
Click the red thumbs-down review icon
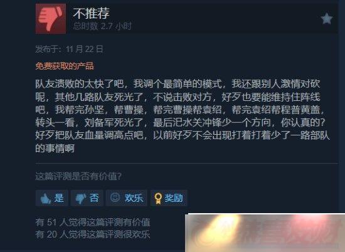pos(51,19)
